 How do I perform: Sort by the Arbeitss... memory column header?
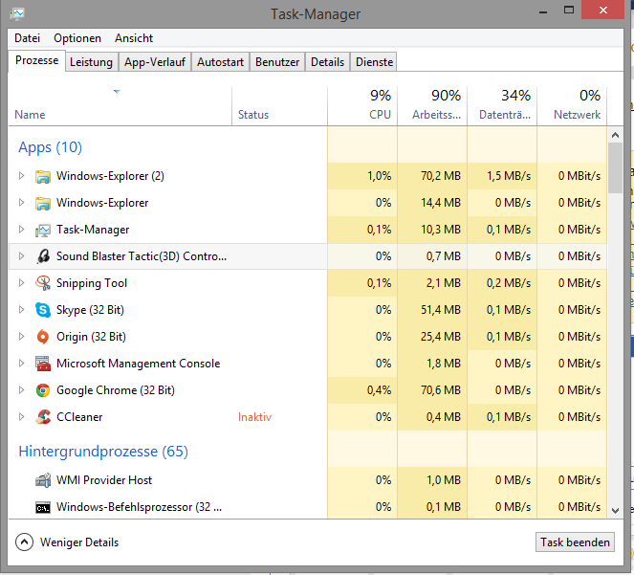coord(432,106)
